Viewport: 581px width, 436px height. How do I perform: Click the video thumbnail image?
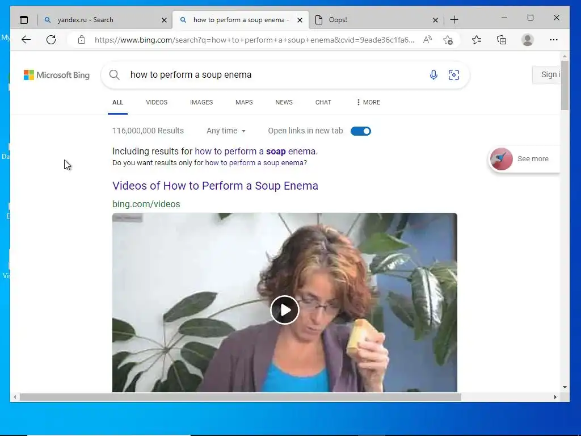point(285,303)
